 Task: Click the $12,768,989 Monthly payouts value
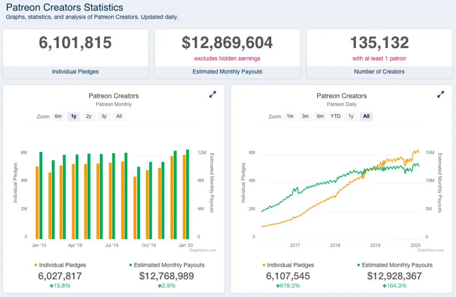(167, 276)
